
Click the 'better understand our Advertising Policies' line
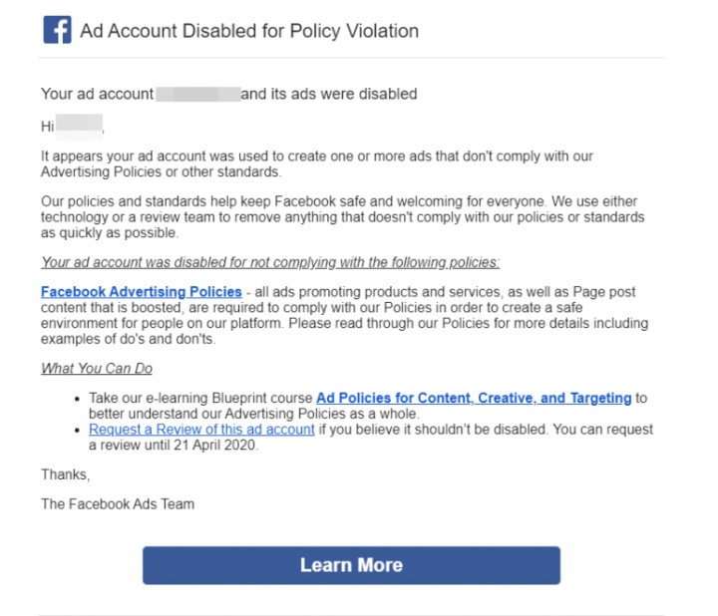pyautogui.click(x=253, y=414)
